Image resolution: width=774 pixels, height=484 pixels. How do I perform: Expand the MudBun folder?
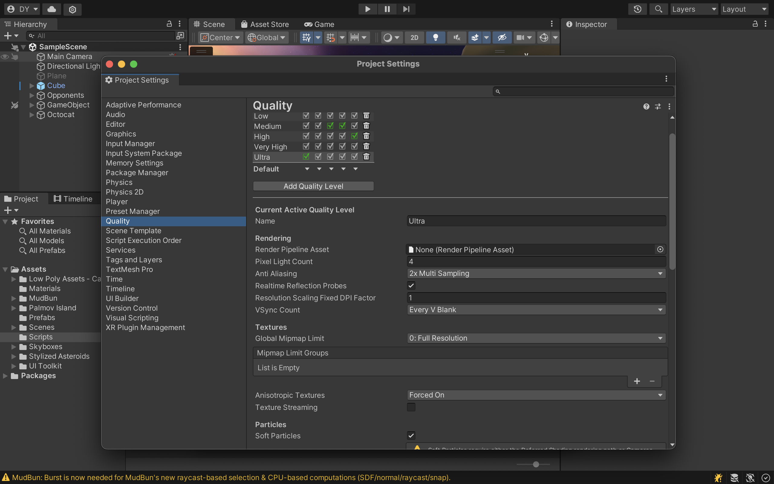click(x=13, y=298)
